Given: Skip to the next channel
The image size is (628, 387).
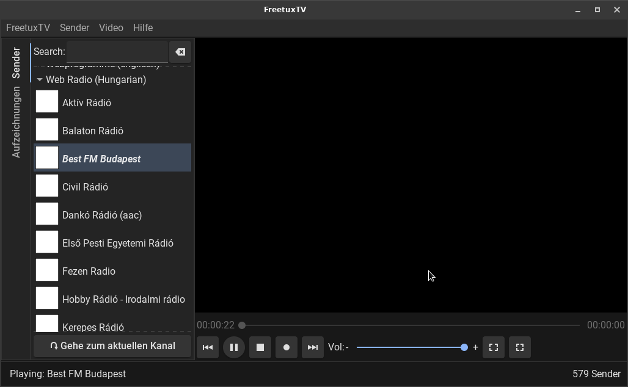Looking at the screenshot, I should (x=313, y=347).
